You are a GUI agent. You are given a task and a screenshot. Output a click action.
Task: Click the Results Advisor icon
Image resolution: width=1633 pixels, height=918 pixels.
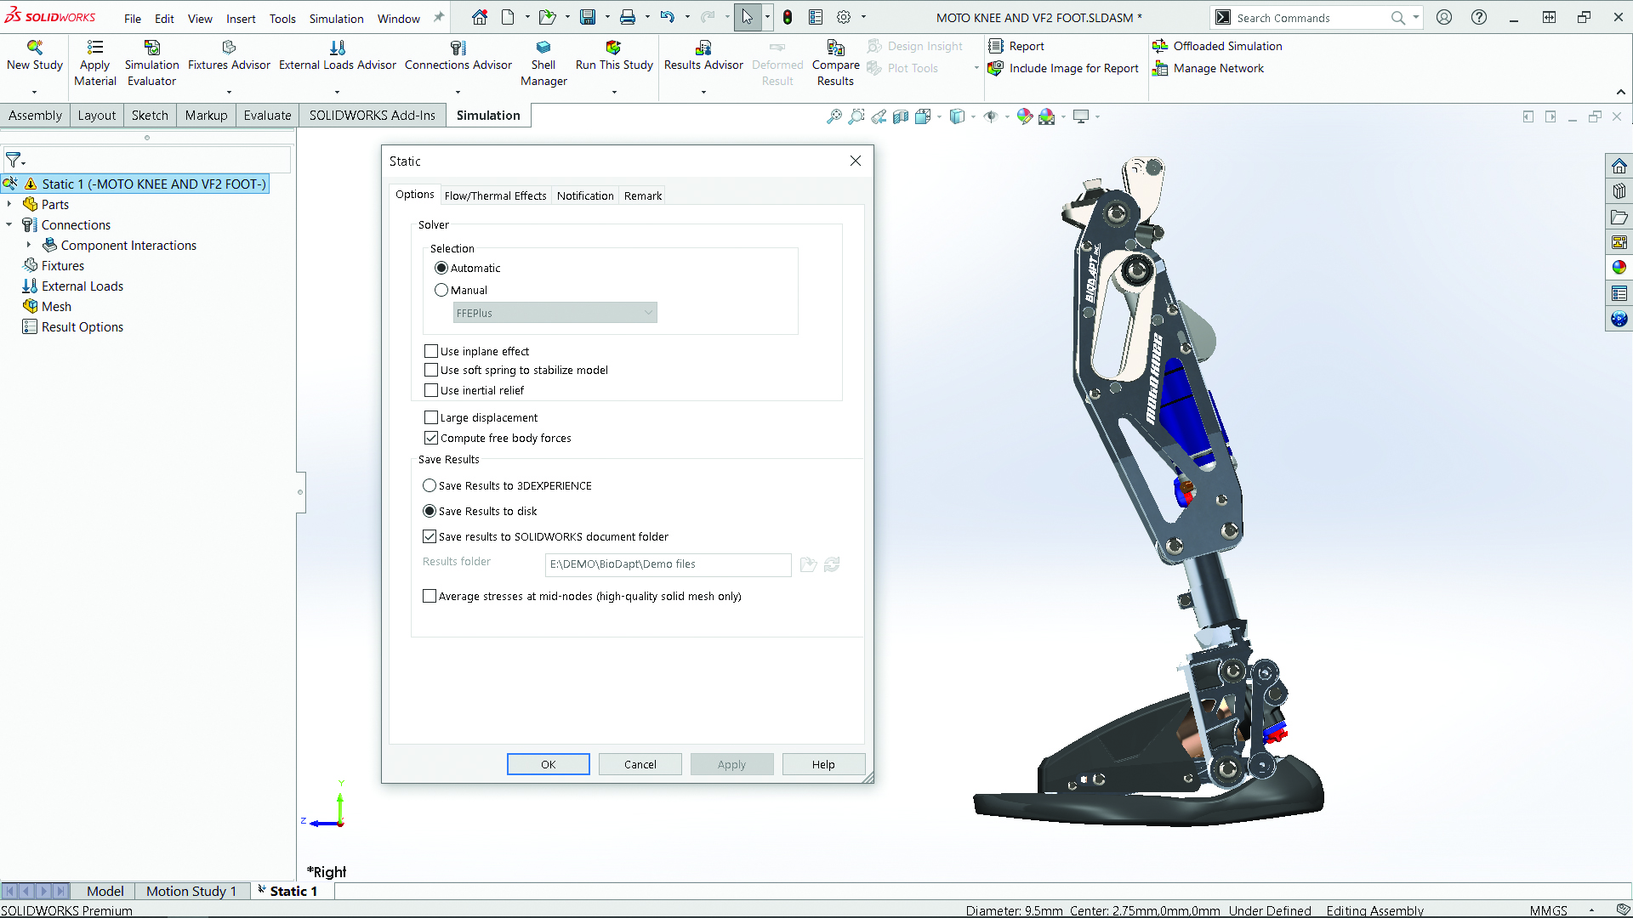703,48
